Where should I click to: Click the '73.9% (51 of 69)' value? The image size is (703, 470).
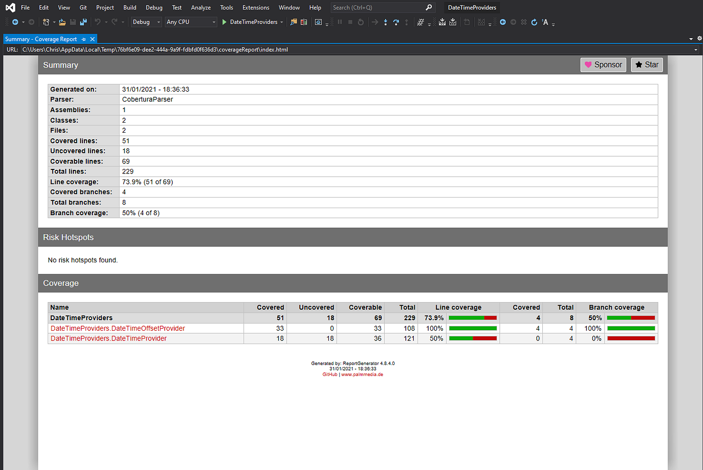pos(148,182)
